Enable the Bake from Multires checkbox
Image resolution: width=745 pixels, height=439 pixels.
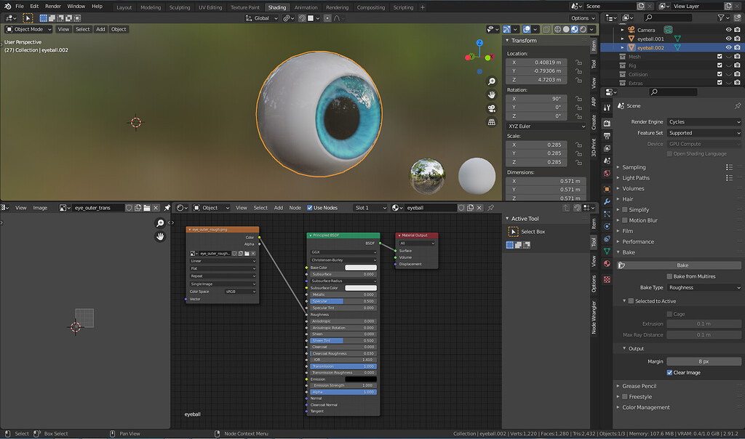[669, 276]
